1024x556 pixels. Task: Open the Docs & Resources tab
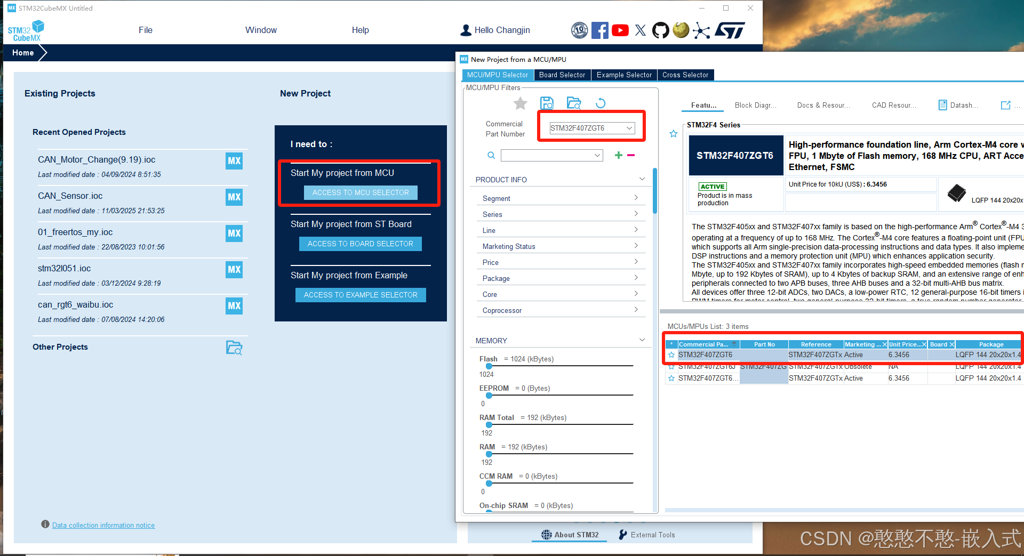coord(823,105)
